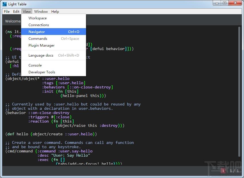Click the ";; Create a user command." comment line
Screen dimensions: 244x178
(x=70, y=143)
